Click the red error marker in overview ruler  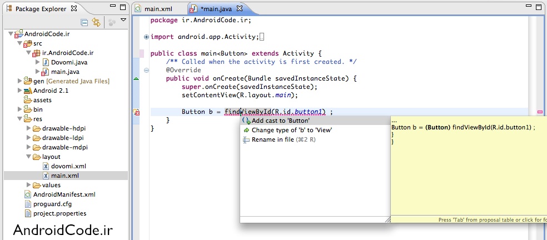[x=540, y=112]
